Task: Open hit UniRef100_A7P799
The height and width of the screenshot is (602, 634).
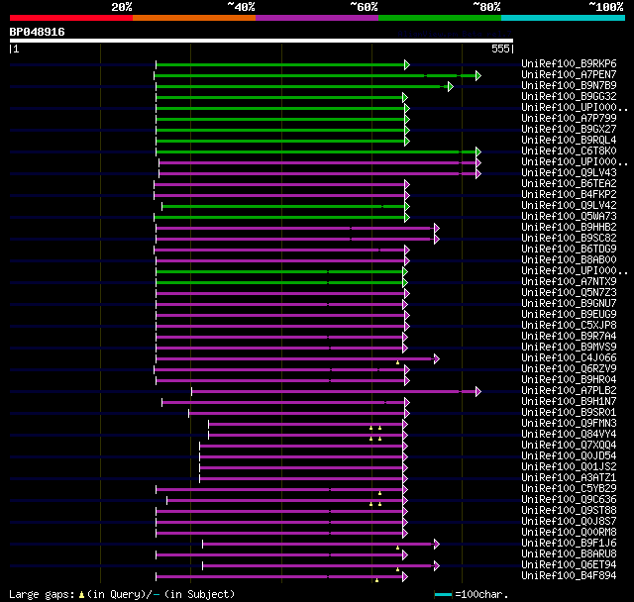Action: point(569,119)
